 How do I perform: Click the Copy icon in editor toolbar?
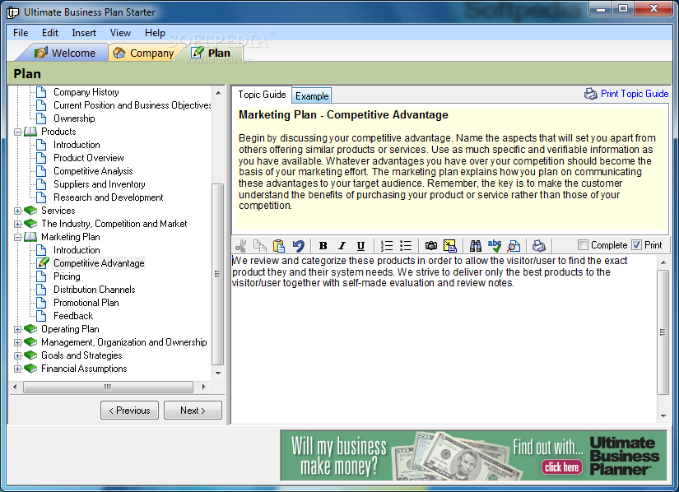point(260,246)
